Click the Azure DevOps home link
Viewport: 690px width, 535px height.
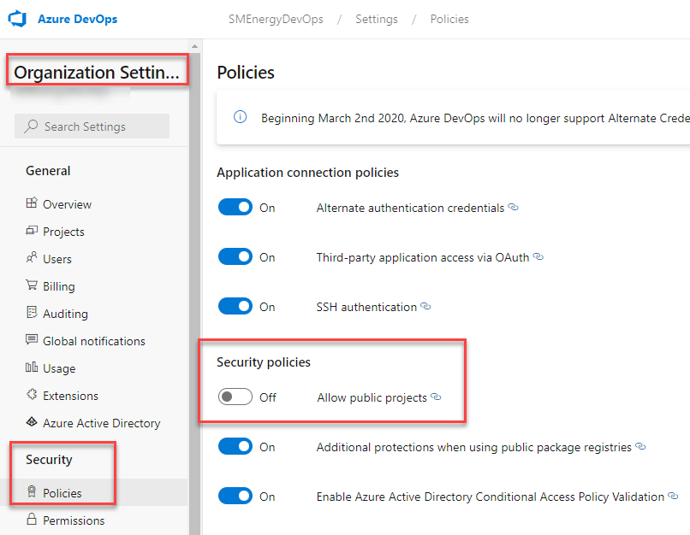coord(77,19)
